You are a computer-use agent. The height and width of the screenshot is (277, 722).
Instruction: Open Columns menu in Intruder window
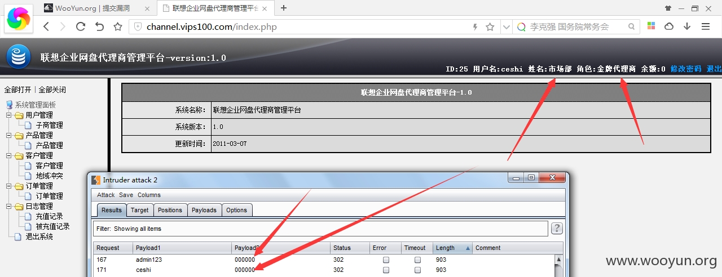(x=149, y=195)
